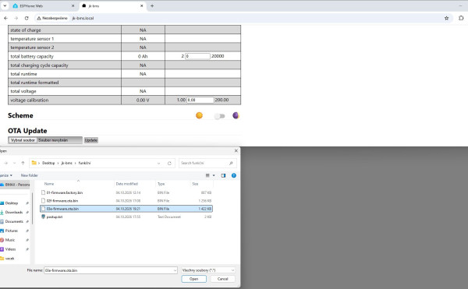Screen dimensions: 468x289
Task: Sort files by Date modified column
Action: click(127, 184)
